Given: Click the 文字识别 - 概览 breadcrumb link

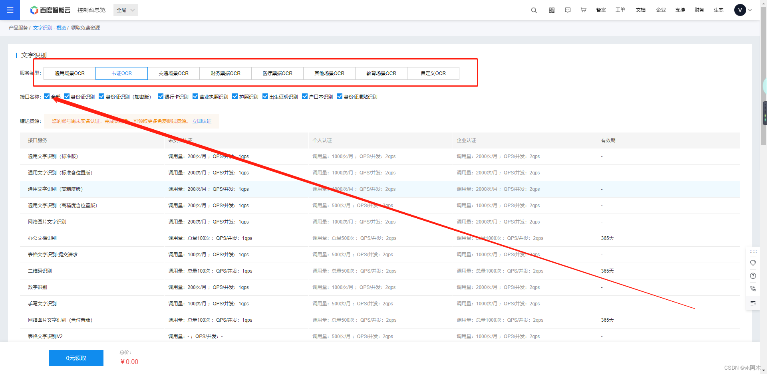Looking at the screenshot, I should 50,28.
